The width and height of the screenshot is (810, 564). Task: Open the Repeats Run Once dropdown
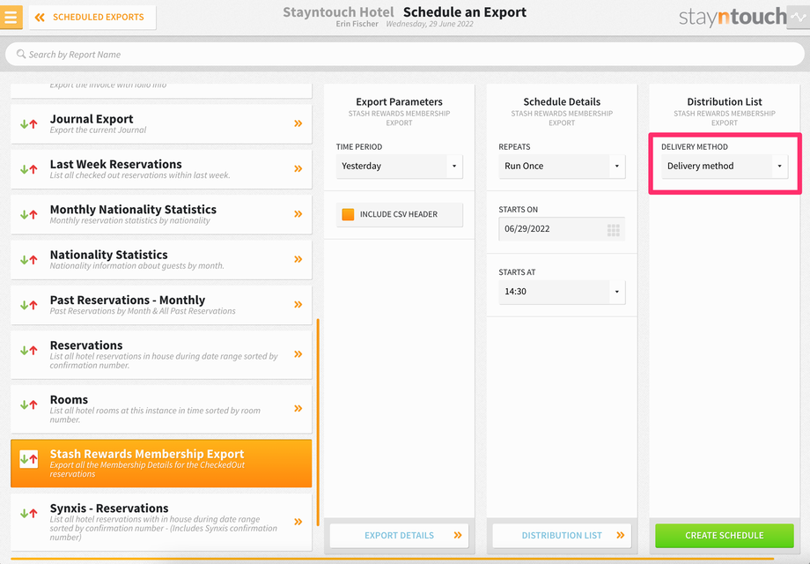coord(562,167)
